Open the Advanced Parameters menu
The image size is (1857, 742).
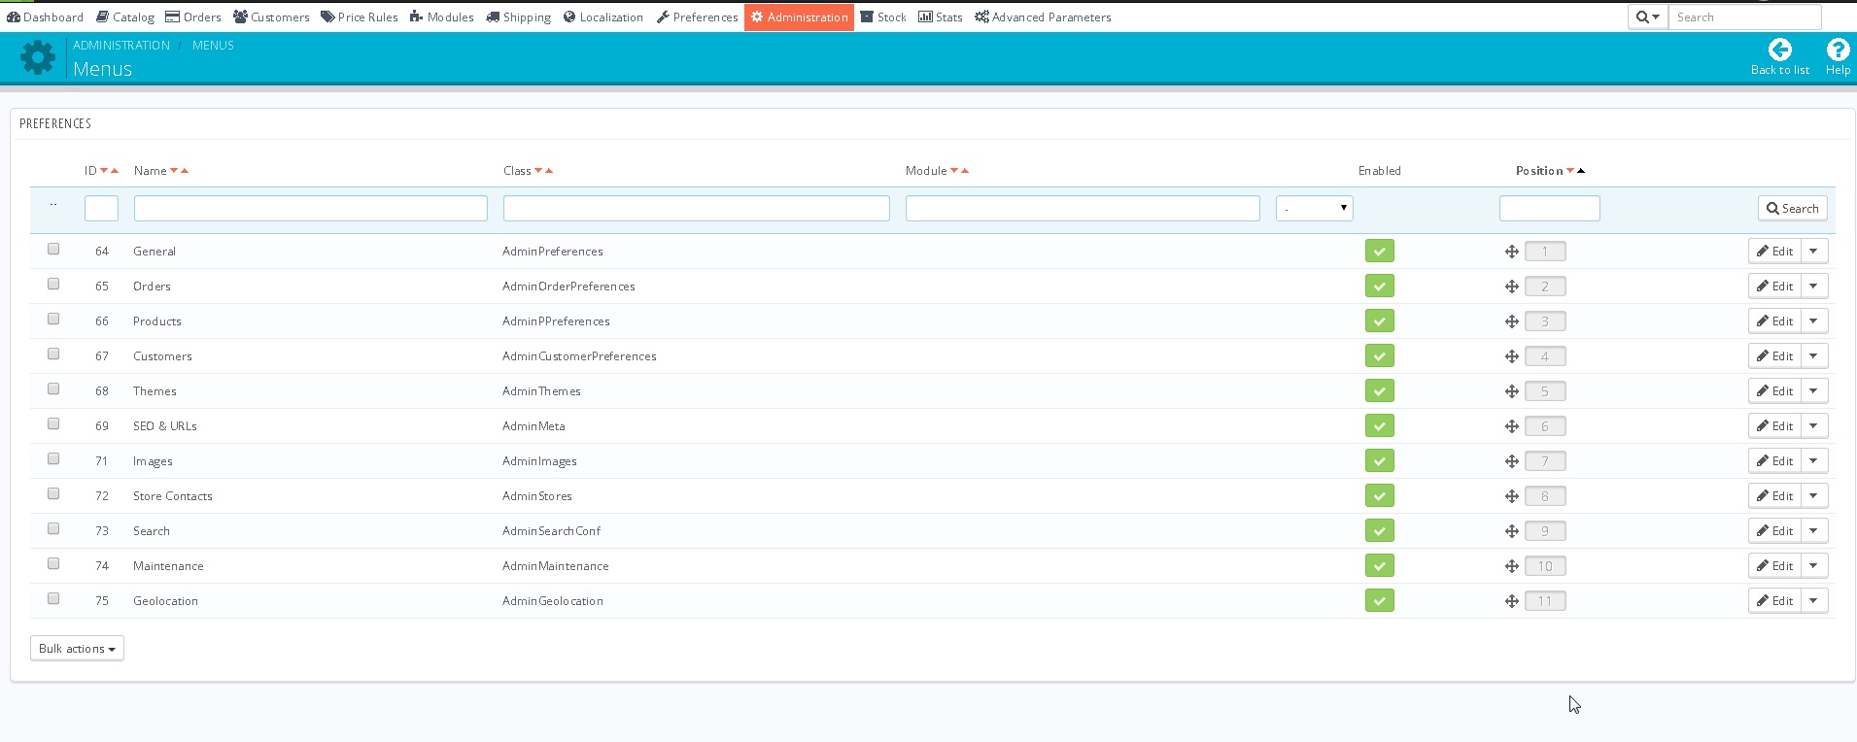coord(1043,17)
